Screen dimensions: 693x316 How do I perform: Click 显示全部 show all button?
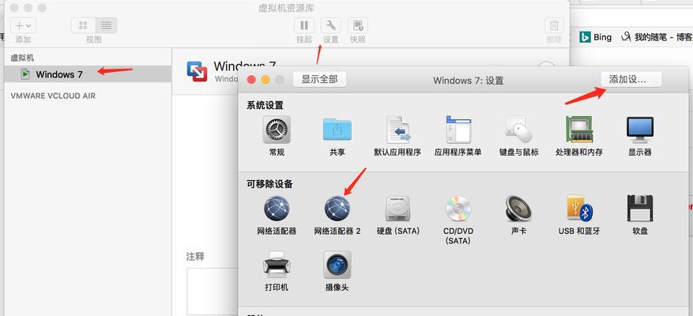[x=319, y=79]
